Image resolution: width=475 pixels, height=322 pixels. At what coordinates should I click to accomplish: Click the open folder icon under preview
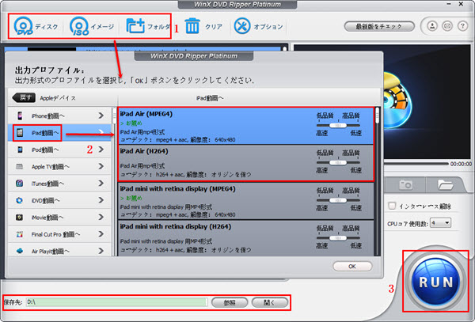pos(445,184)
